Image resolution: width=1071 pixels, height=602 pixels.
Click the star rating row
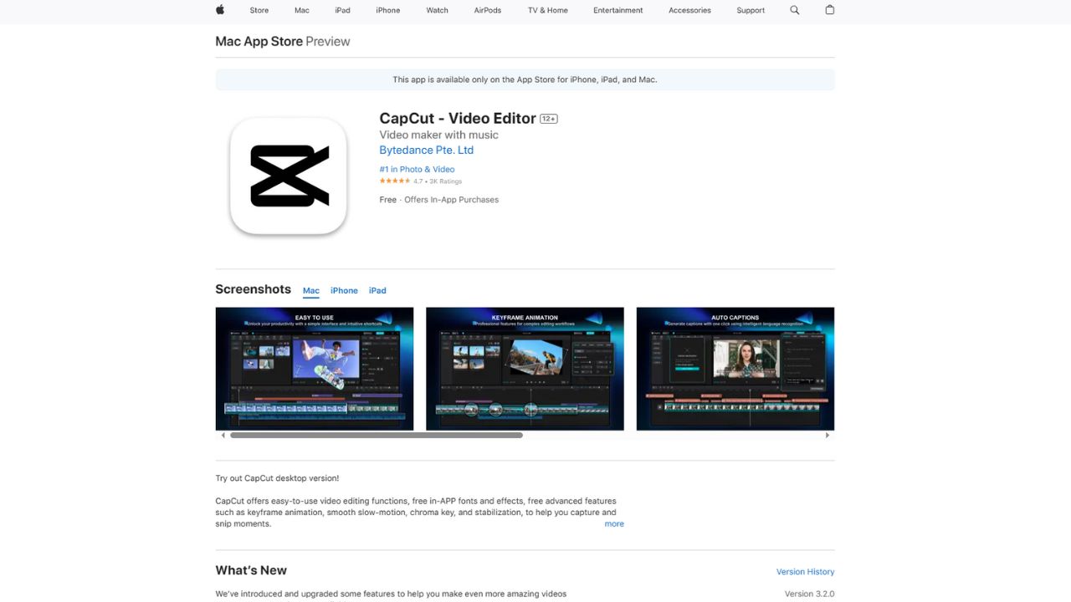(x=421, y=181)
